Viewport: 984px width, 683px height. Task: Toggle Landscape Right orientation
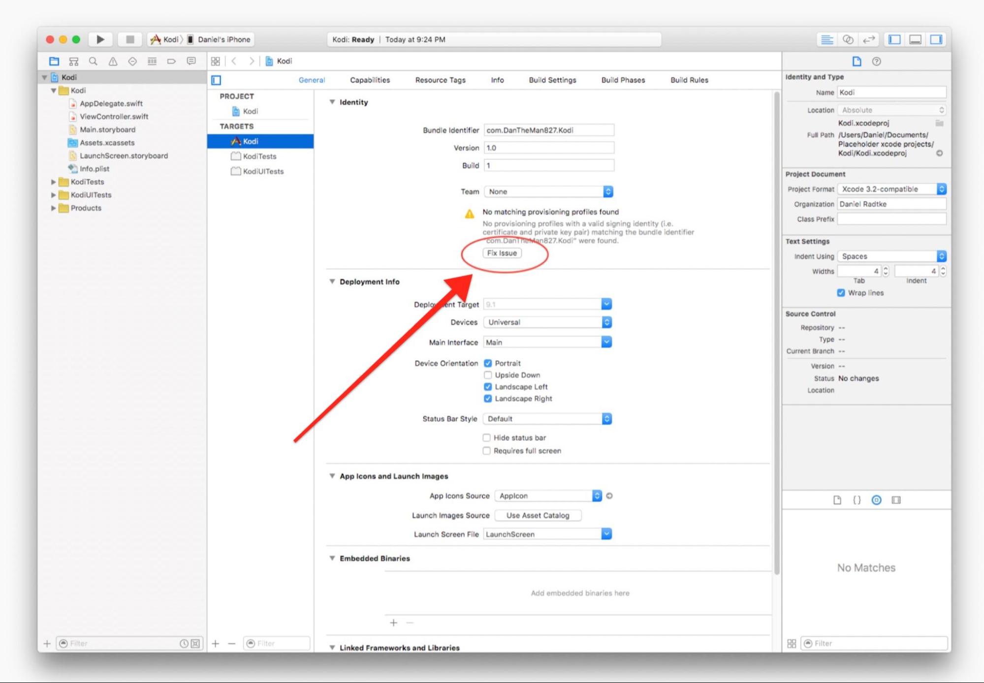click(488, 399)
